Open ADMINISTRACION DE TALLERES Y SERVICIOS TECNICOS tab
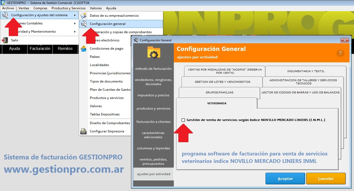 303,82
